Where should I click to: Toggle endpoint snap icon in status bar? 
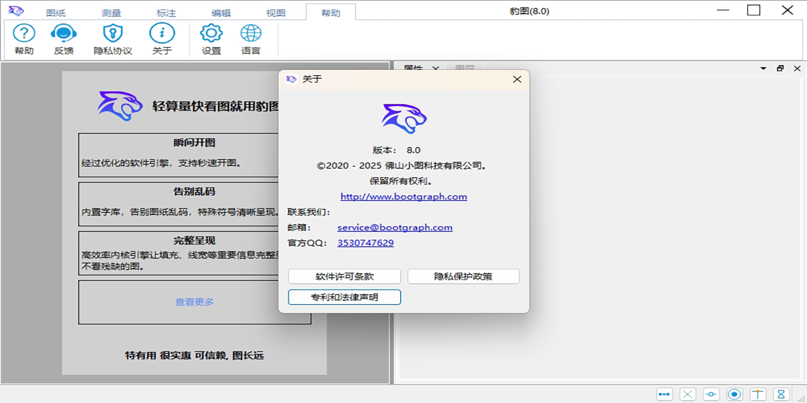coord(664,394)
